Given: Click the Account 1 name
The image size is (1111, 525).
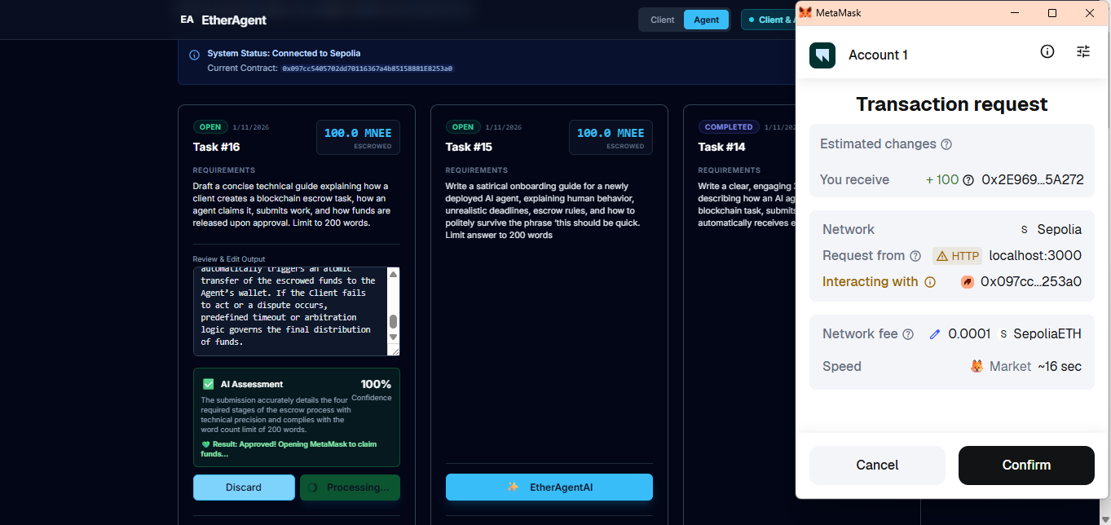Looking at the screenshot, I should pos(878,55).
